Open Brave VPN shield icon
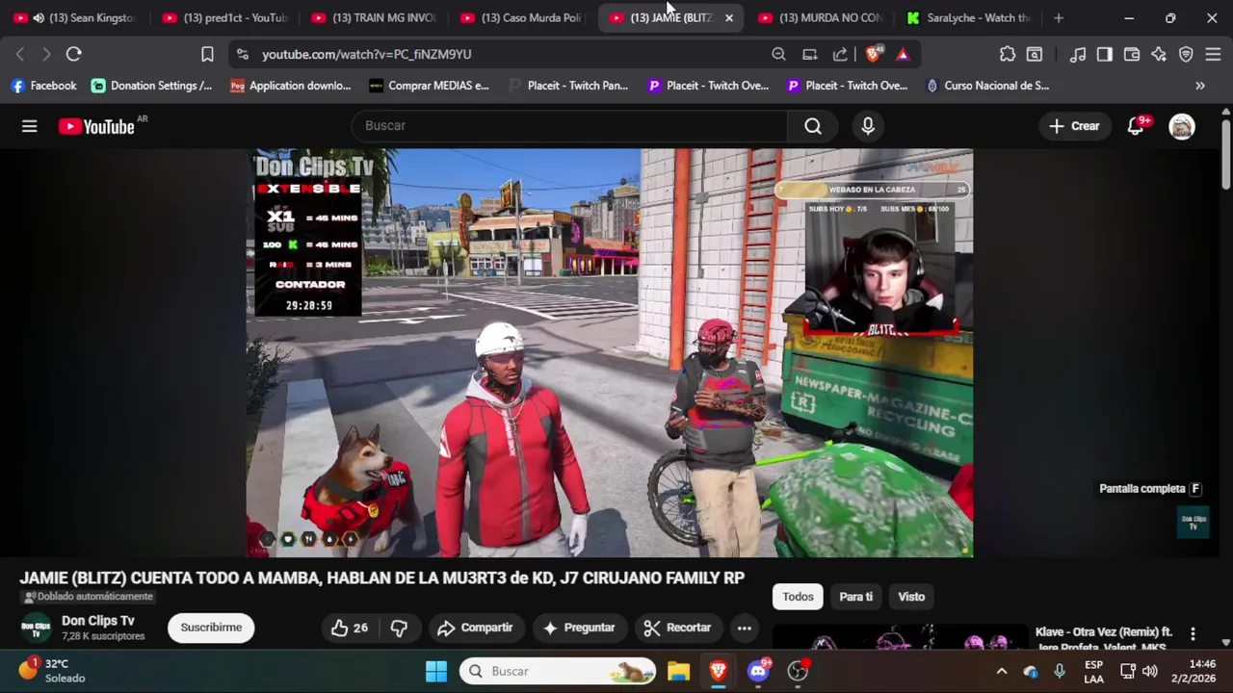1233x693 pixels. (1186, 54)
